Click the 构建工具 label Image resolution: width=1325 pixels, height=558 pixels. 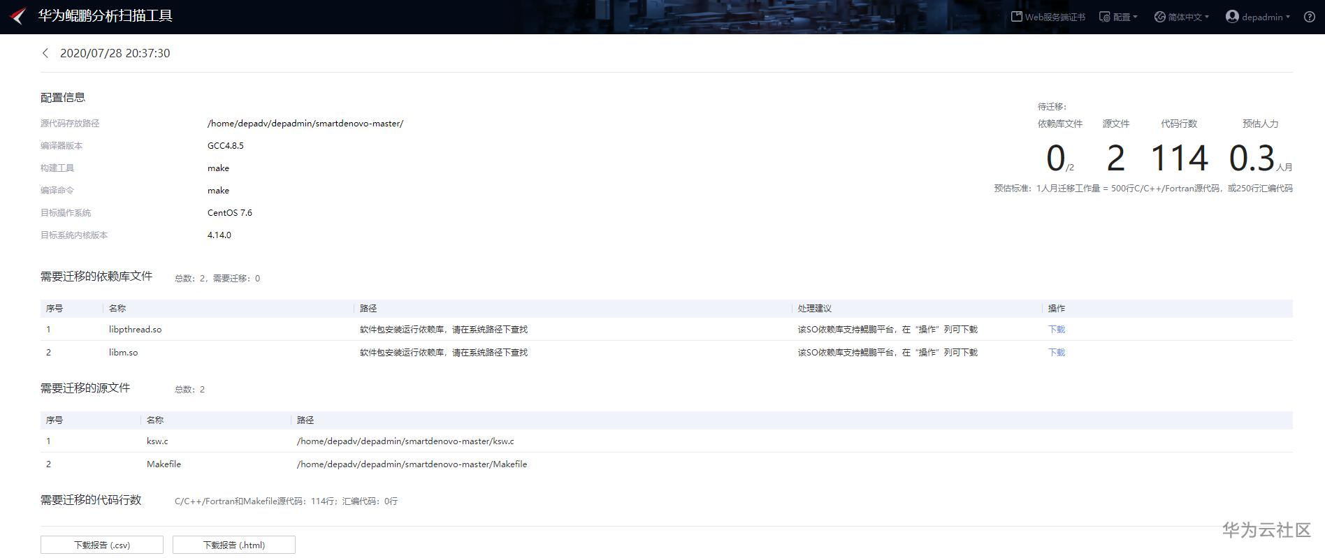[x=57, y=168]
